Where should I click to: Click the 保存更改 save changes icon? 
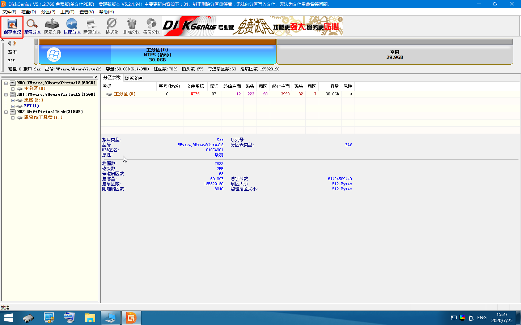tap(12, 26)
